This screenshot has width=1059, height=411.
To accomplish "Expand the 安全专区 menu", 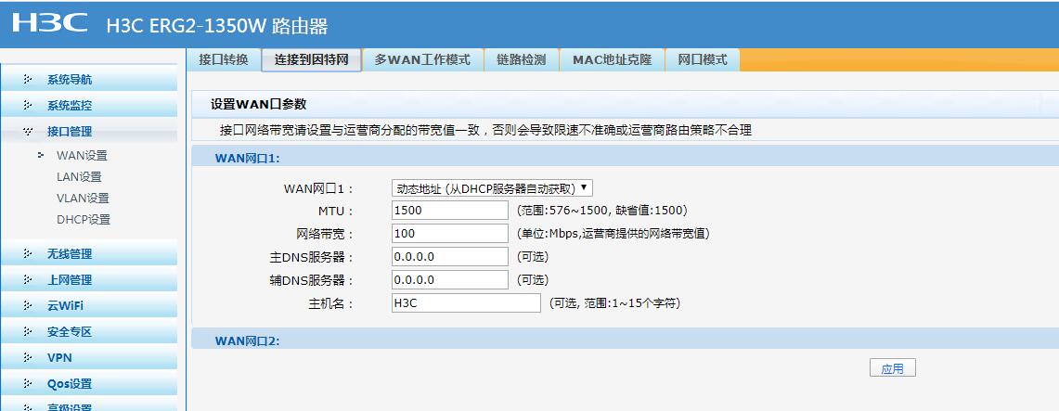I will coord(88,331).
